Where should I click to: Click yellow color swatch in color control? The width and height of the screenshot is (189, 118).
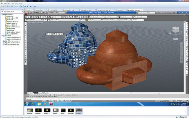[x=89, y=20]
